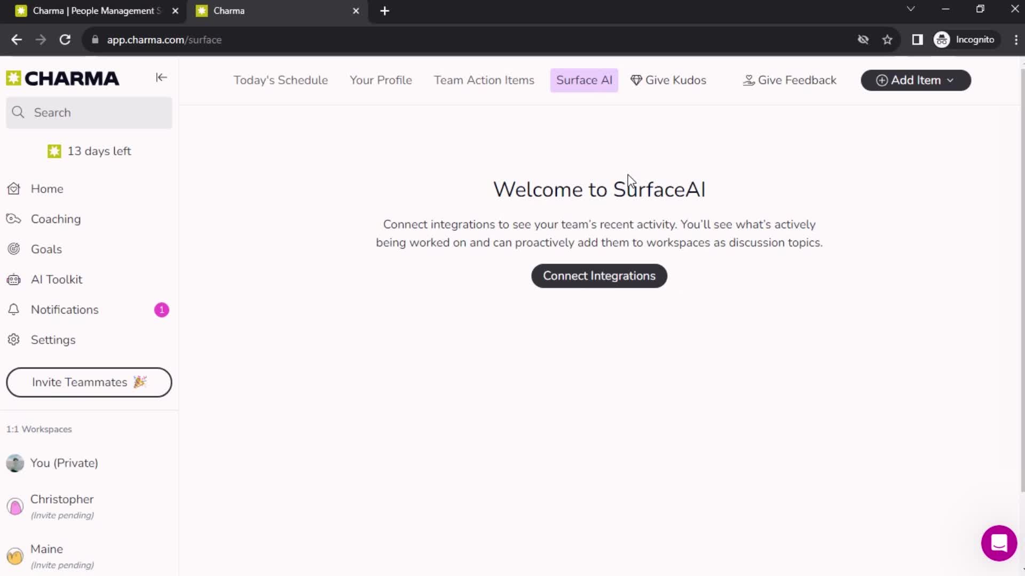Click the Invite Teammates button

click(89, 382)
